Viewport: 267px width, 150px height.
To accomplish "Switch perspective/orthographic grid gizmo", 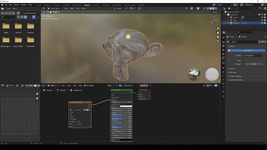I will [218, 41].
